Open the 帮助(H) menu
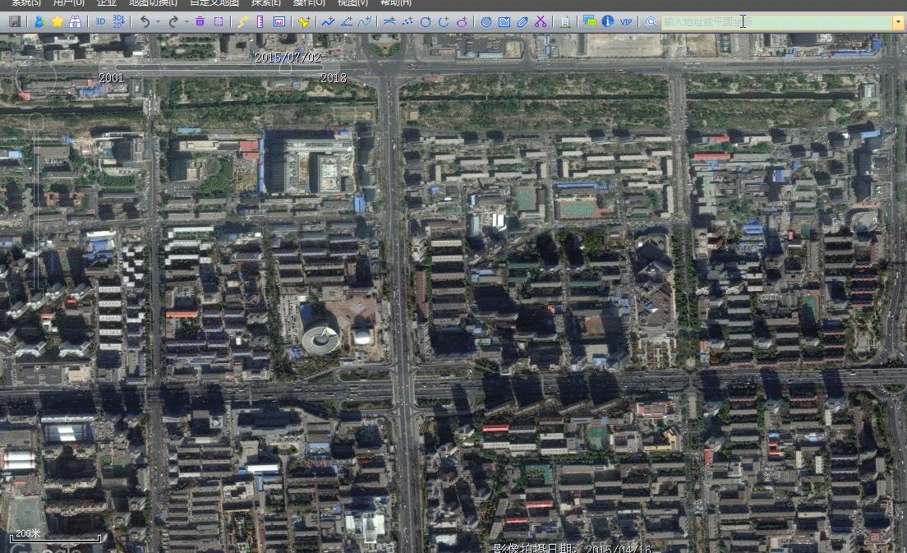The height and width of the screenshot is (553, 907). point(396,3)
